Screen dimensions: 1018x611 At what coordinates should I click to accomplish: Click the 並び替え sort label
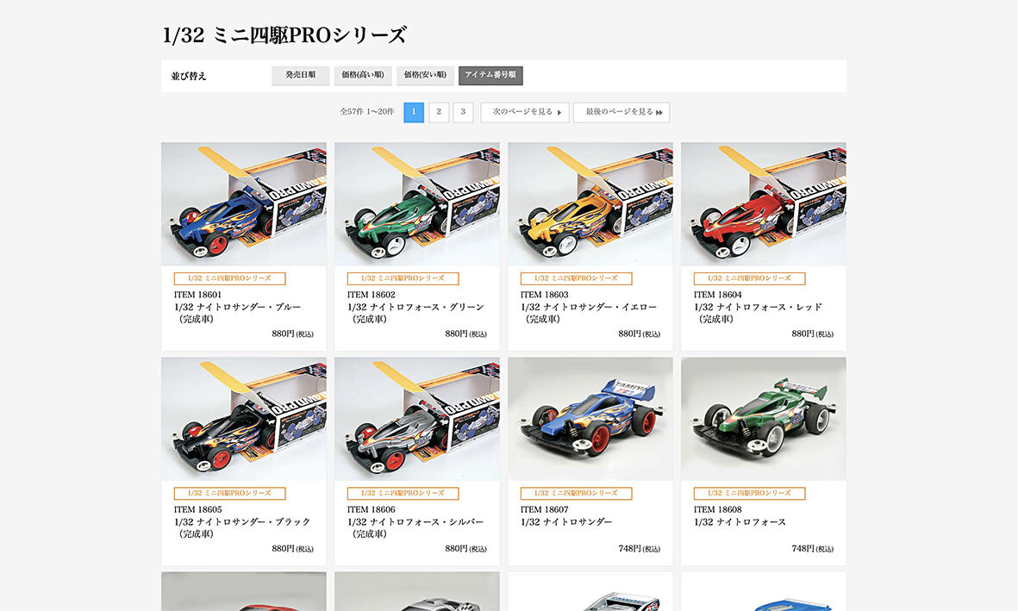(189, 76)
